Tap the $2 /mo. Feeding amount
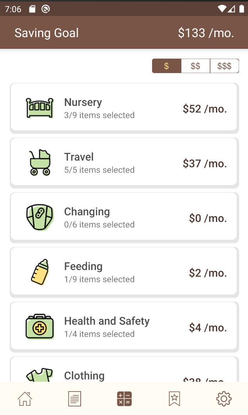The image size is (248, 415). [x=208, y=273]
